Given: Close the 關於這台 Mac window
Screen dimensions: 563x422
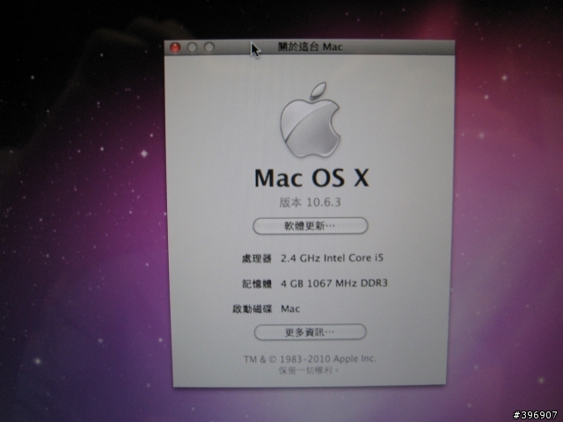Looking at the screenshot, I should [175, 47].
